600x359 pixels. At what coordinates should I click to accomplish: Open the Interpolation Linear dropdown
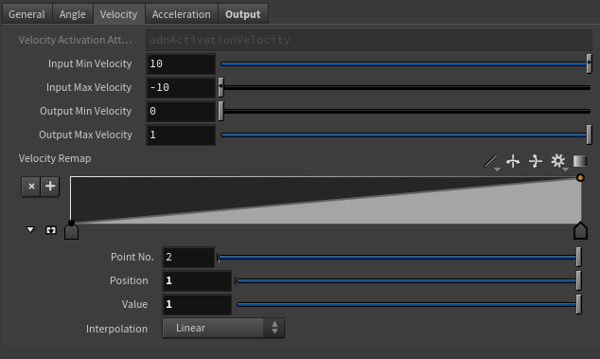tap(223, 328)
